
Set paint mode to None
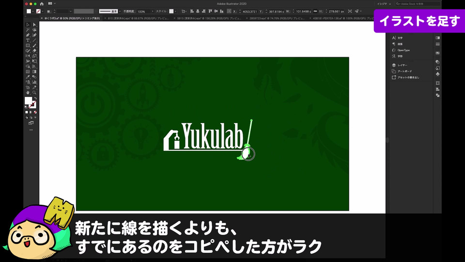pyautogui.click(x=35, y=112)
